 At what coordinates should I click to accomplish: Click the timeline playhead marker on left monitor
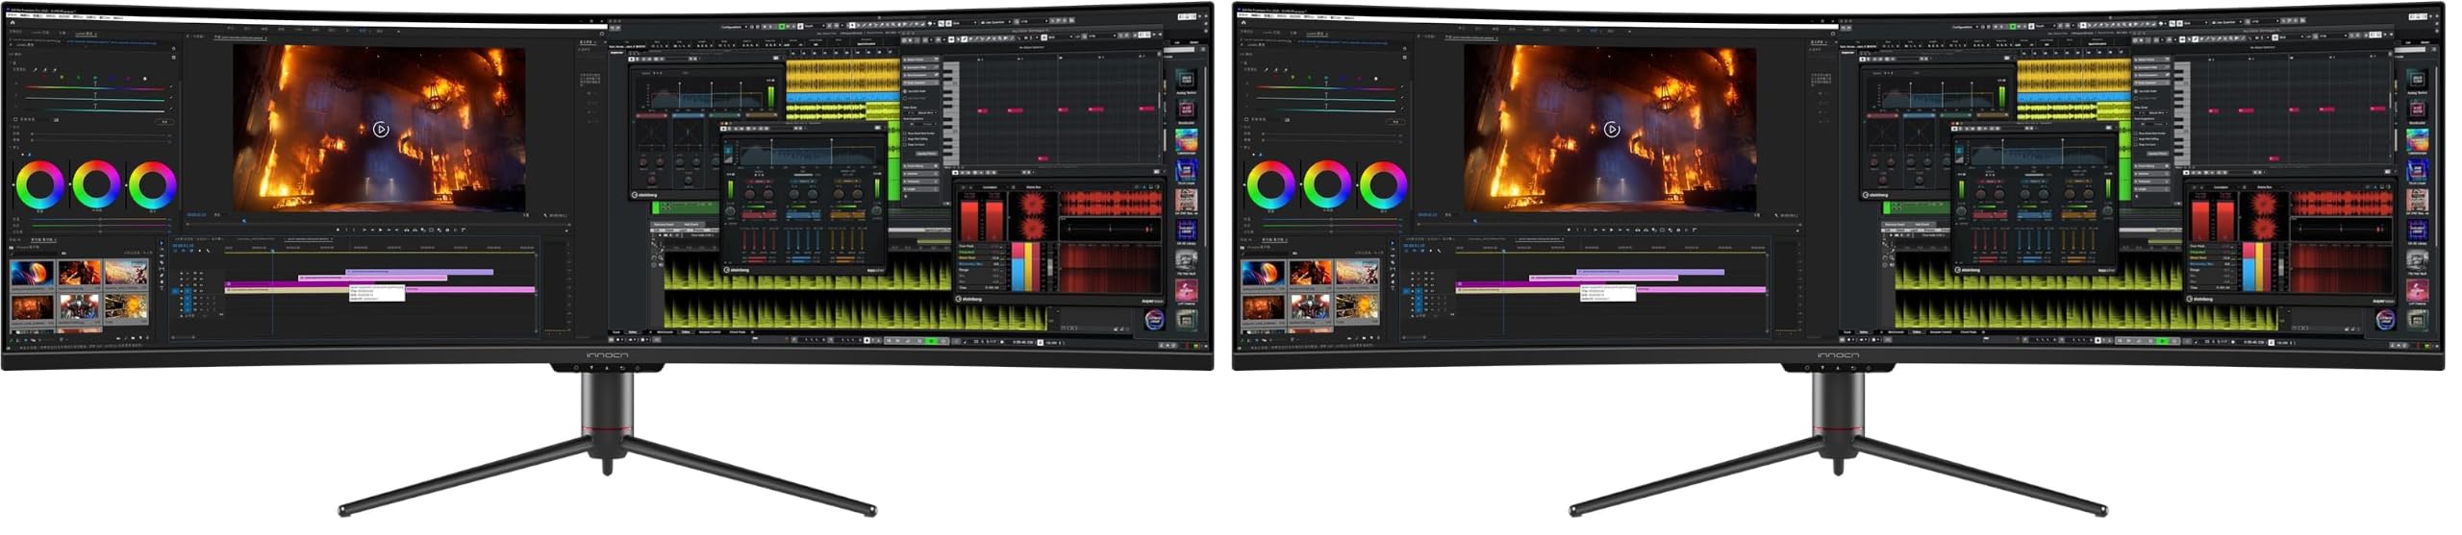tap(272, 251)
